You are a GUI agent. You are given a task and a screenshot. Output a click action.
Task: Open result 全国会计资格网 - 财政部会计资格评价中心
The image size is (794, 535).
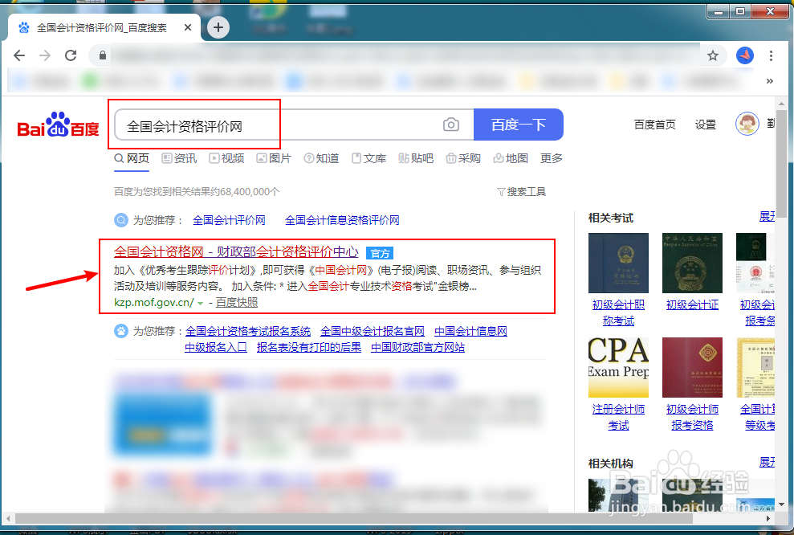[x=236, y=251]
